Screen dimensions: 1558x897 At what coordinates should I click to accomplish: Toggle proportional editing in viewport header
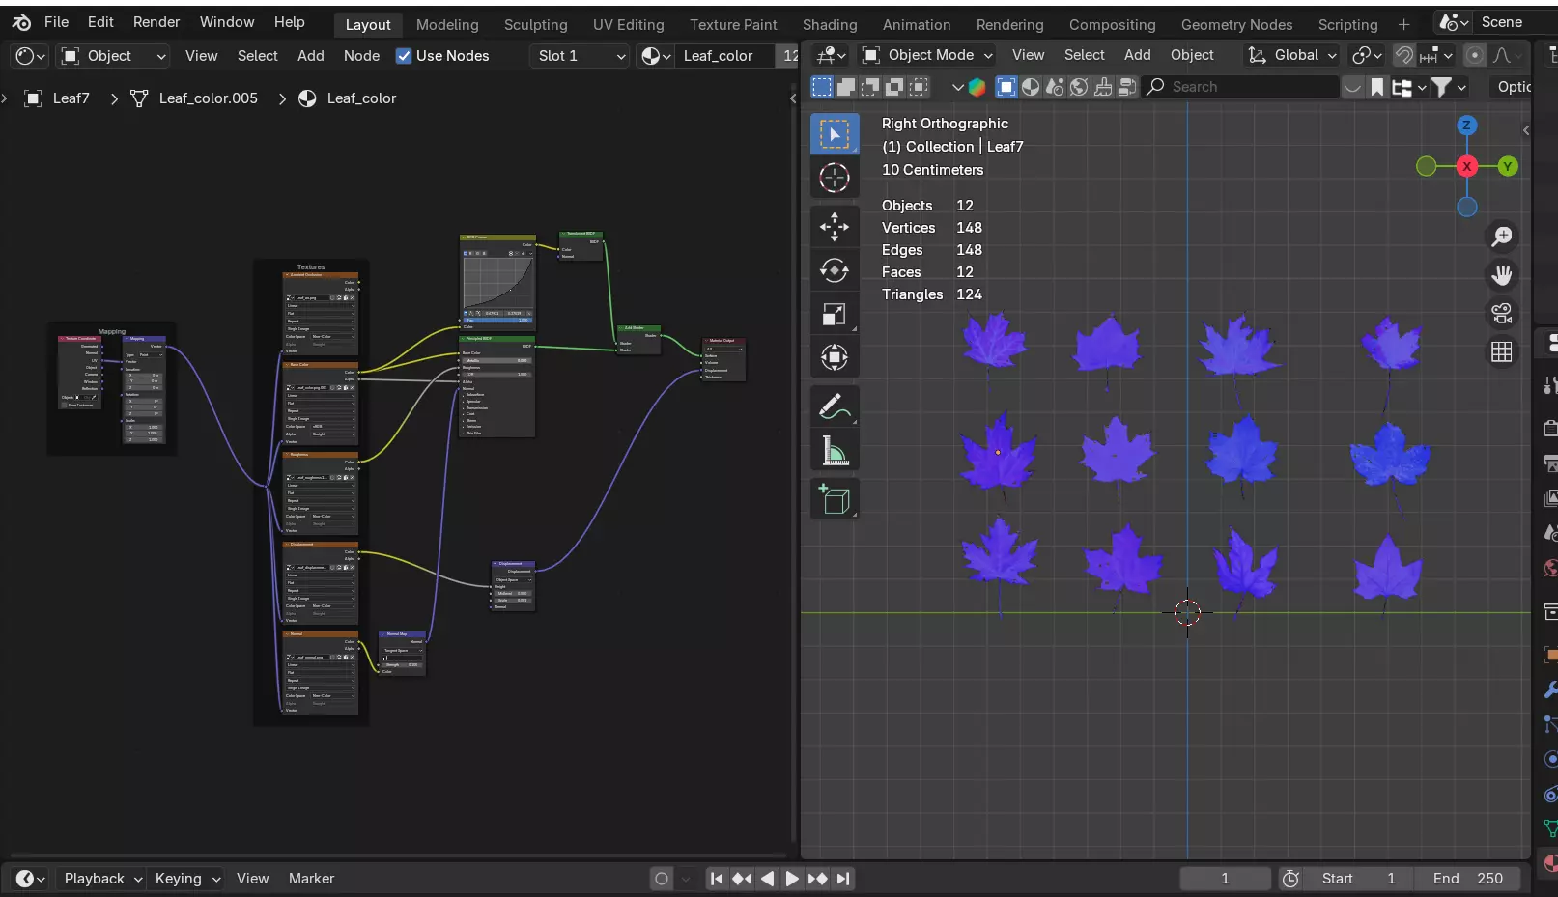[1474, 55]
